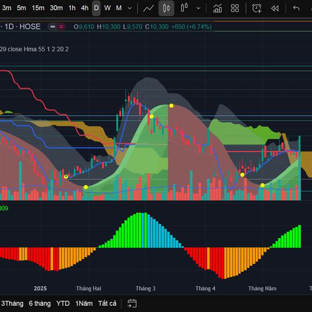
Task: Expand the timeframe dropdown after M
Action: (129, 8)
